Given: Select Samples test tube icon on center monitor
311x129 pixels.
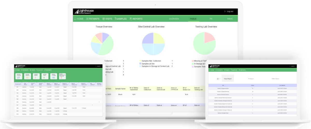Looking at the screenshot, I should [x=115, y=19].
